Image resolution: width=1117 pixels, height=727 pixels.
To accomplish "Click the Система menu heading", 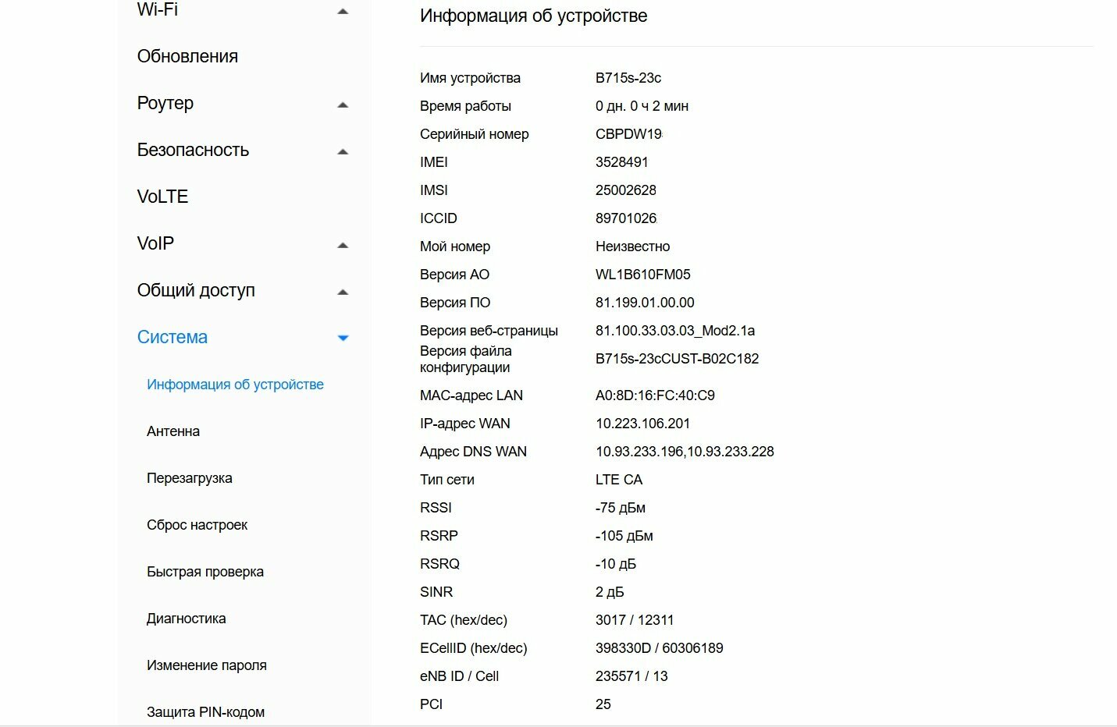I will point(173,337).
